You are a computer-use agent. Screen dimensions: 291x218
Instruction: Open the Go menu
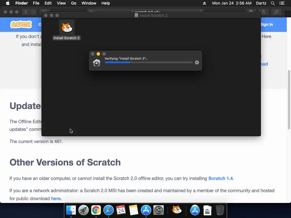tap(74, 3)
